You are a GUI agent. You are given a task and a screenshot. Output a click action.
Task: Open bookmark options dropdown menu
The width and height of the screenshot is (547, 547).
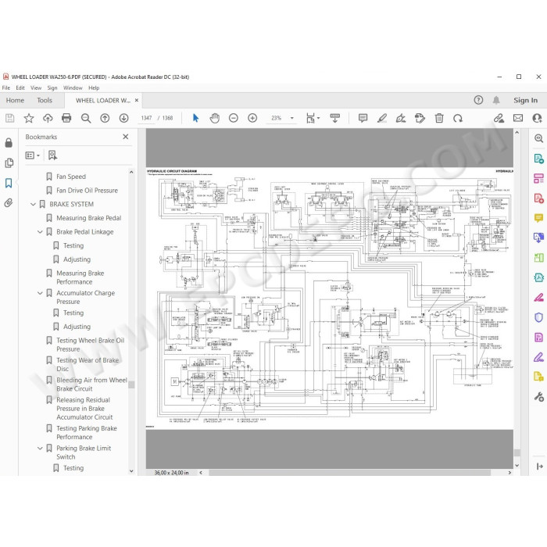(x=33, y=156)
